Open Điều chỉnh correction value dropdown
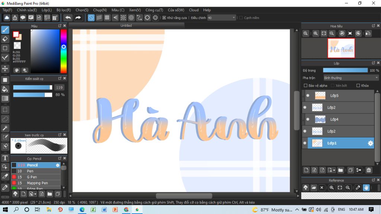The width and height of the screenshot is (381, 214). pos(221,18)
